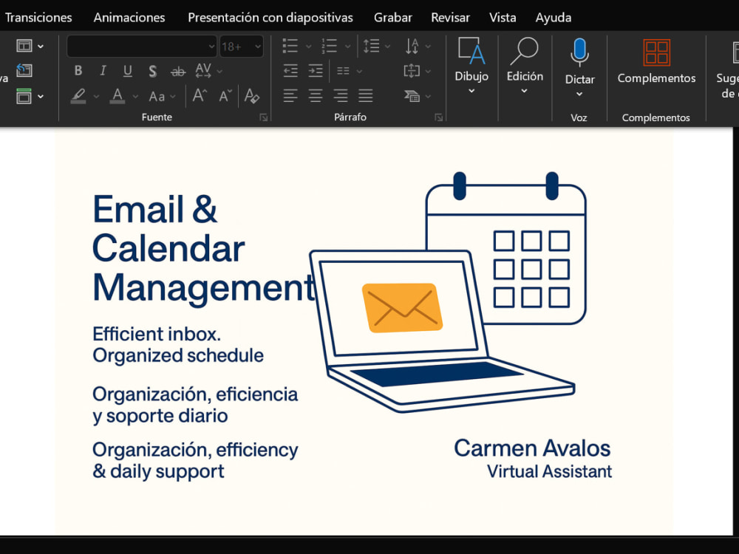This screenshot has width=739, height=554.
Task: Expand the font name dropdown
Action: coord(211,47)
